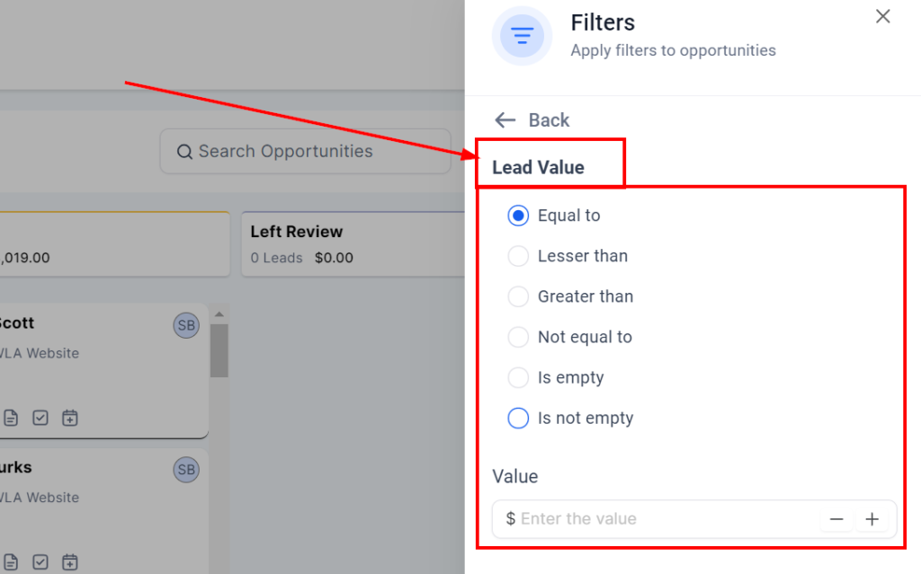Close the Filters panel with X
921x574 pixels.
[883, 16]
